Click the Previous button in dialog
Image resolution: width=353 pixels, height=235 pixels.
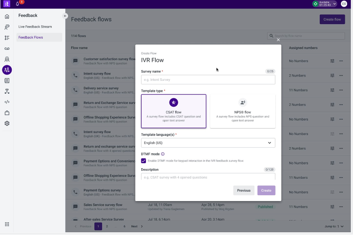pyautogui.click(x=244, y=190)
